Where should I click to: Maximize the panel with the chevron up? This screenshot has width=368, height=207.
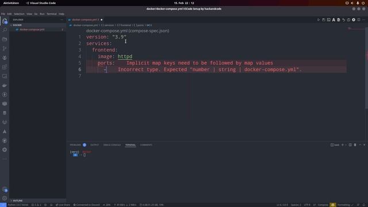pos(360,145)
